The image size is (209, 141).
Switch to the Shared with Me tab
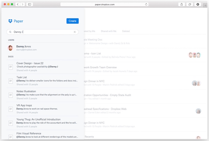click(x=108, y=31)
